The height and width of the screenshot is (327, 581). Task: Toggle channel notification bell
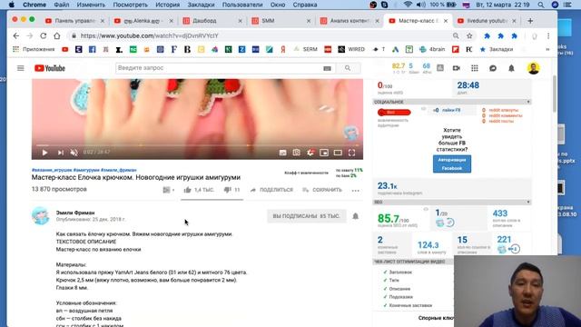pos(355,216)
